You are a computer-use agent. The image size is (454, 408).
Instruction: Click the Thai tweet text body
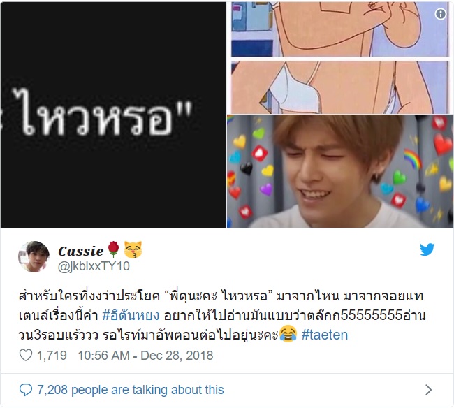pos(222,315)
